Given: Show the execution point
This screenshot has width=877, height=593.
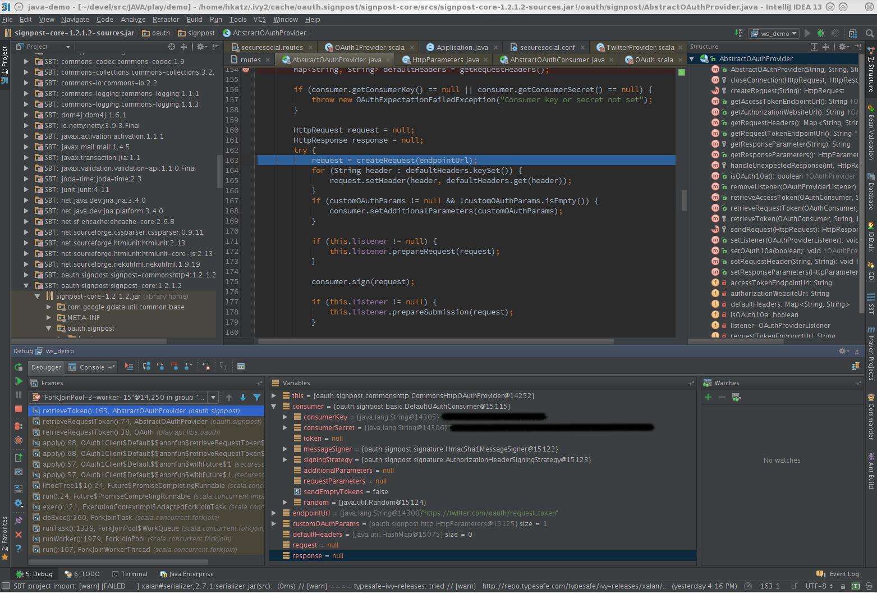Looking at the screenshot, I should [x=129, y=367].
